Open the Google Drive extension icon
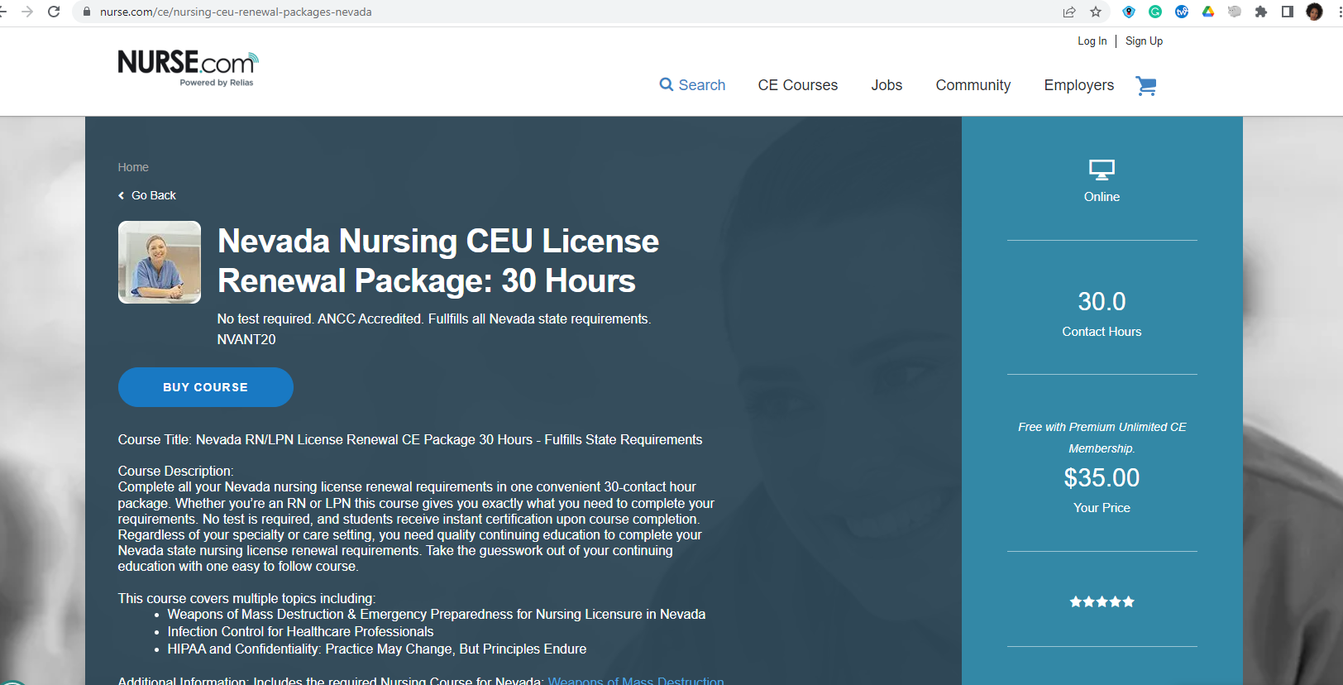Image resolution: width=1343 pixels, height=685 pixels. coord(1208,12)
